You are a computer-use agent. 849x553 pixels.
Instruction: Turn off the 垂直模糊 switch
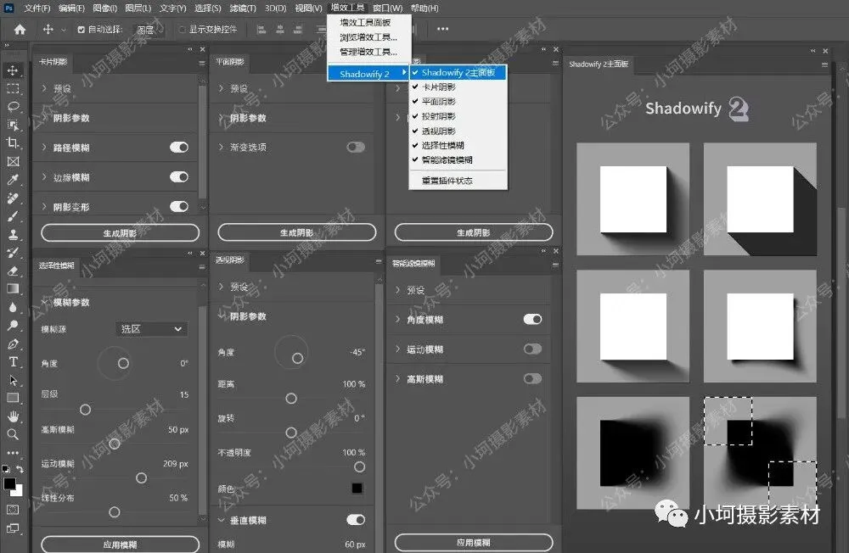pyautogui.click(x=356, y=520)
